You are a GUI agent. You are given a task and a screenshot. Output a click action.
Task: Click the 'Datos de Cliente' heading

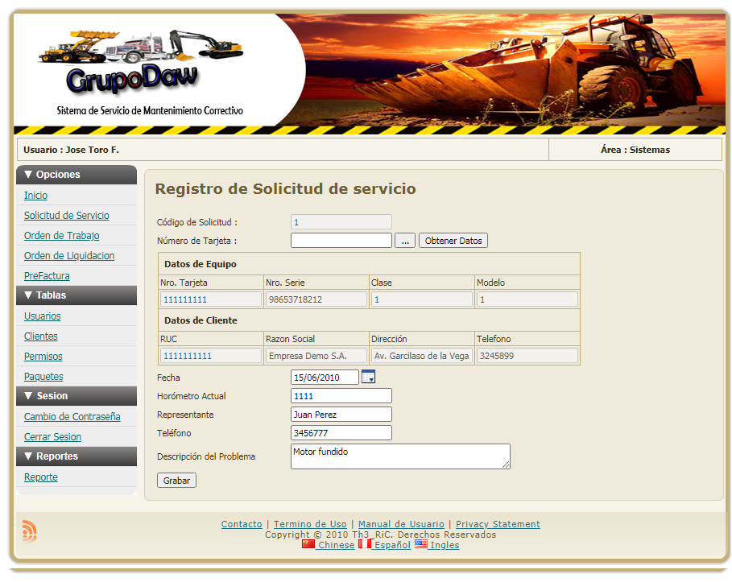click(x=201, y=320)
